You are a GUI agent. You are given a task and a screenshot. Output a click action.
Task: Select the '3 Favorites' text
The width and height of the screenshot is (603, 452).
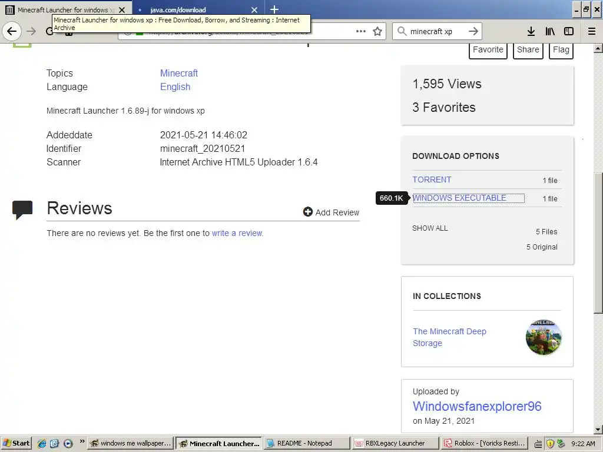pos(444,107)
